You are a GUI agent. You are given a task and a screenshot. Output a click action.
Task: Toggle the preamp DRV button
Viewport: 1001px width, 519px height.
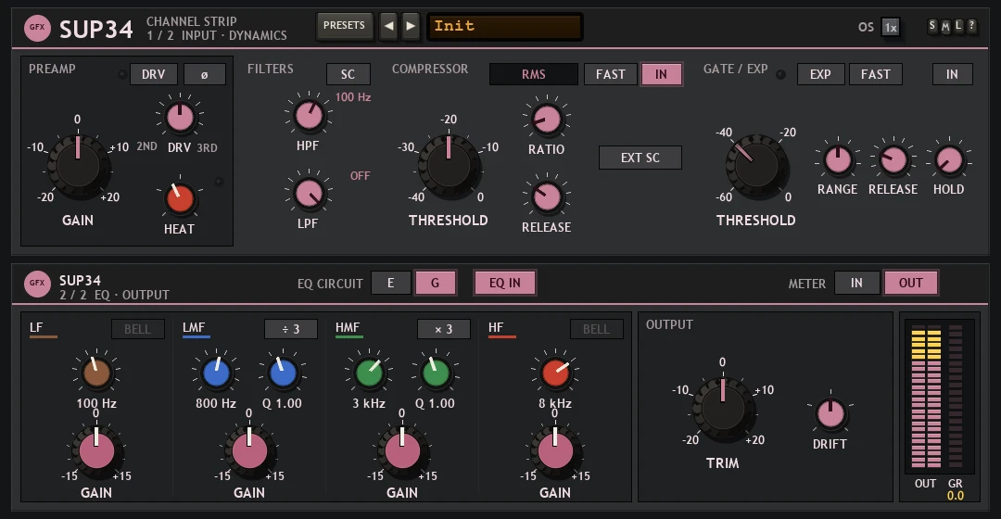(x=154, y=74)
